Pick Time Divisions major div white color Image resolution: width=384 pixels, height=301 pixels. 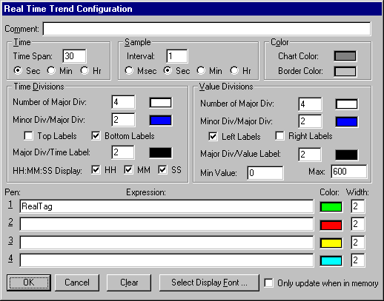tap(161, 103)
